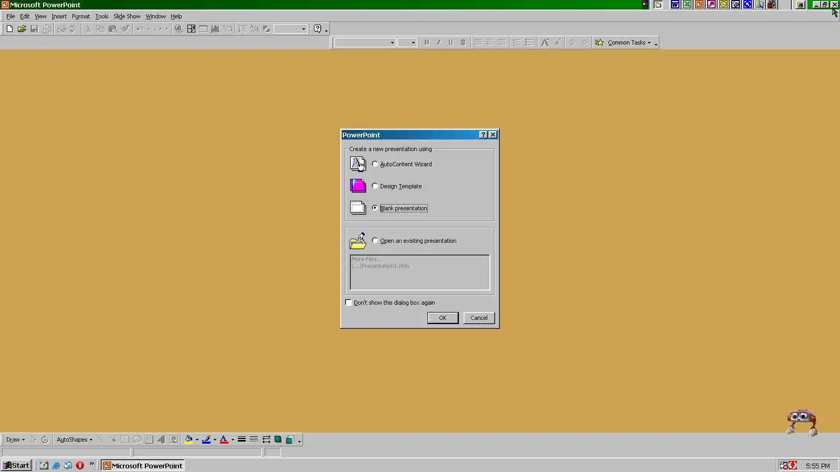840x472 pixels.
Task: Click the taskbar clock showing 5:55 PM
Action: point(817,466)
